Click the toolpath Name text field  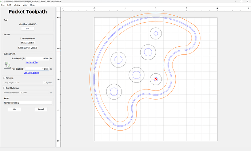point(28,103)
